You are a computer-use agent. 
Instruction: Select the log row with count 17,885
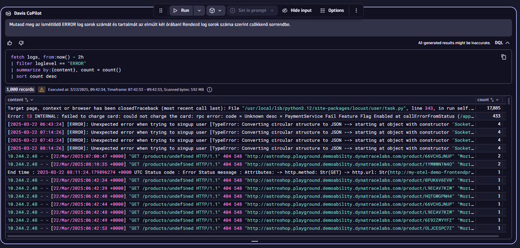pos(239,108)
